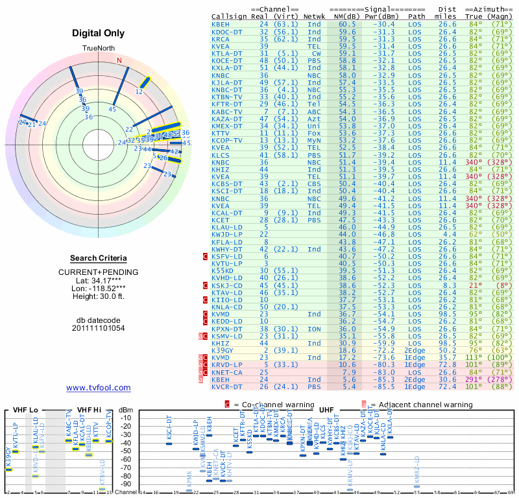519x498 pixels.
Task: Click the 291° true azimuth value
Action: pos(474,379)
